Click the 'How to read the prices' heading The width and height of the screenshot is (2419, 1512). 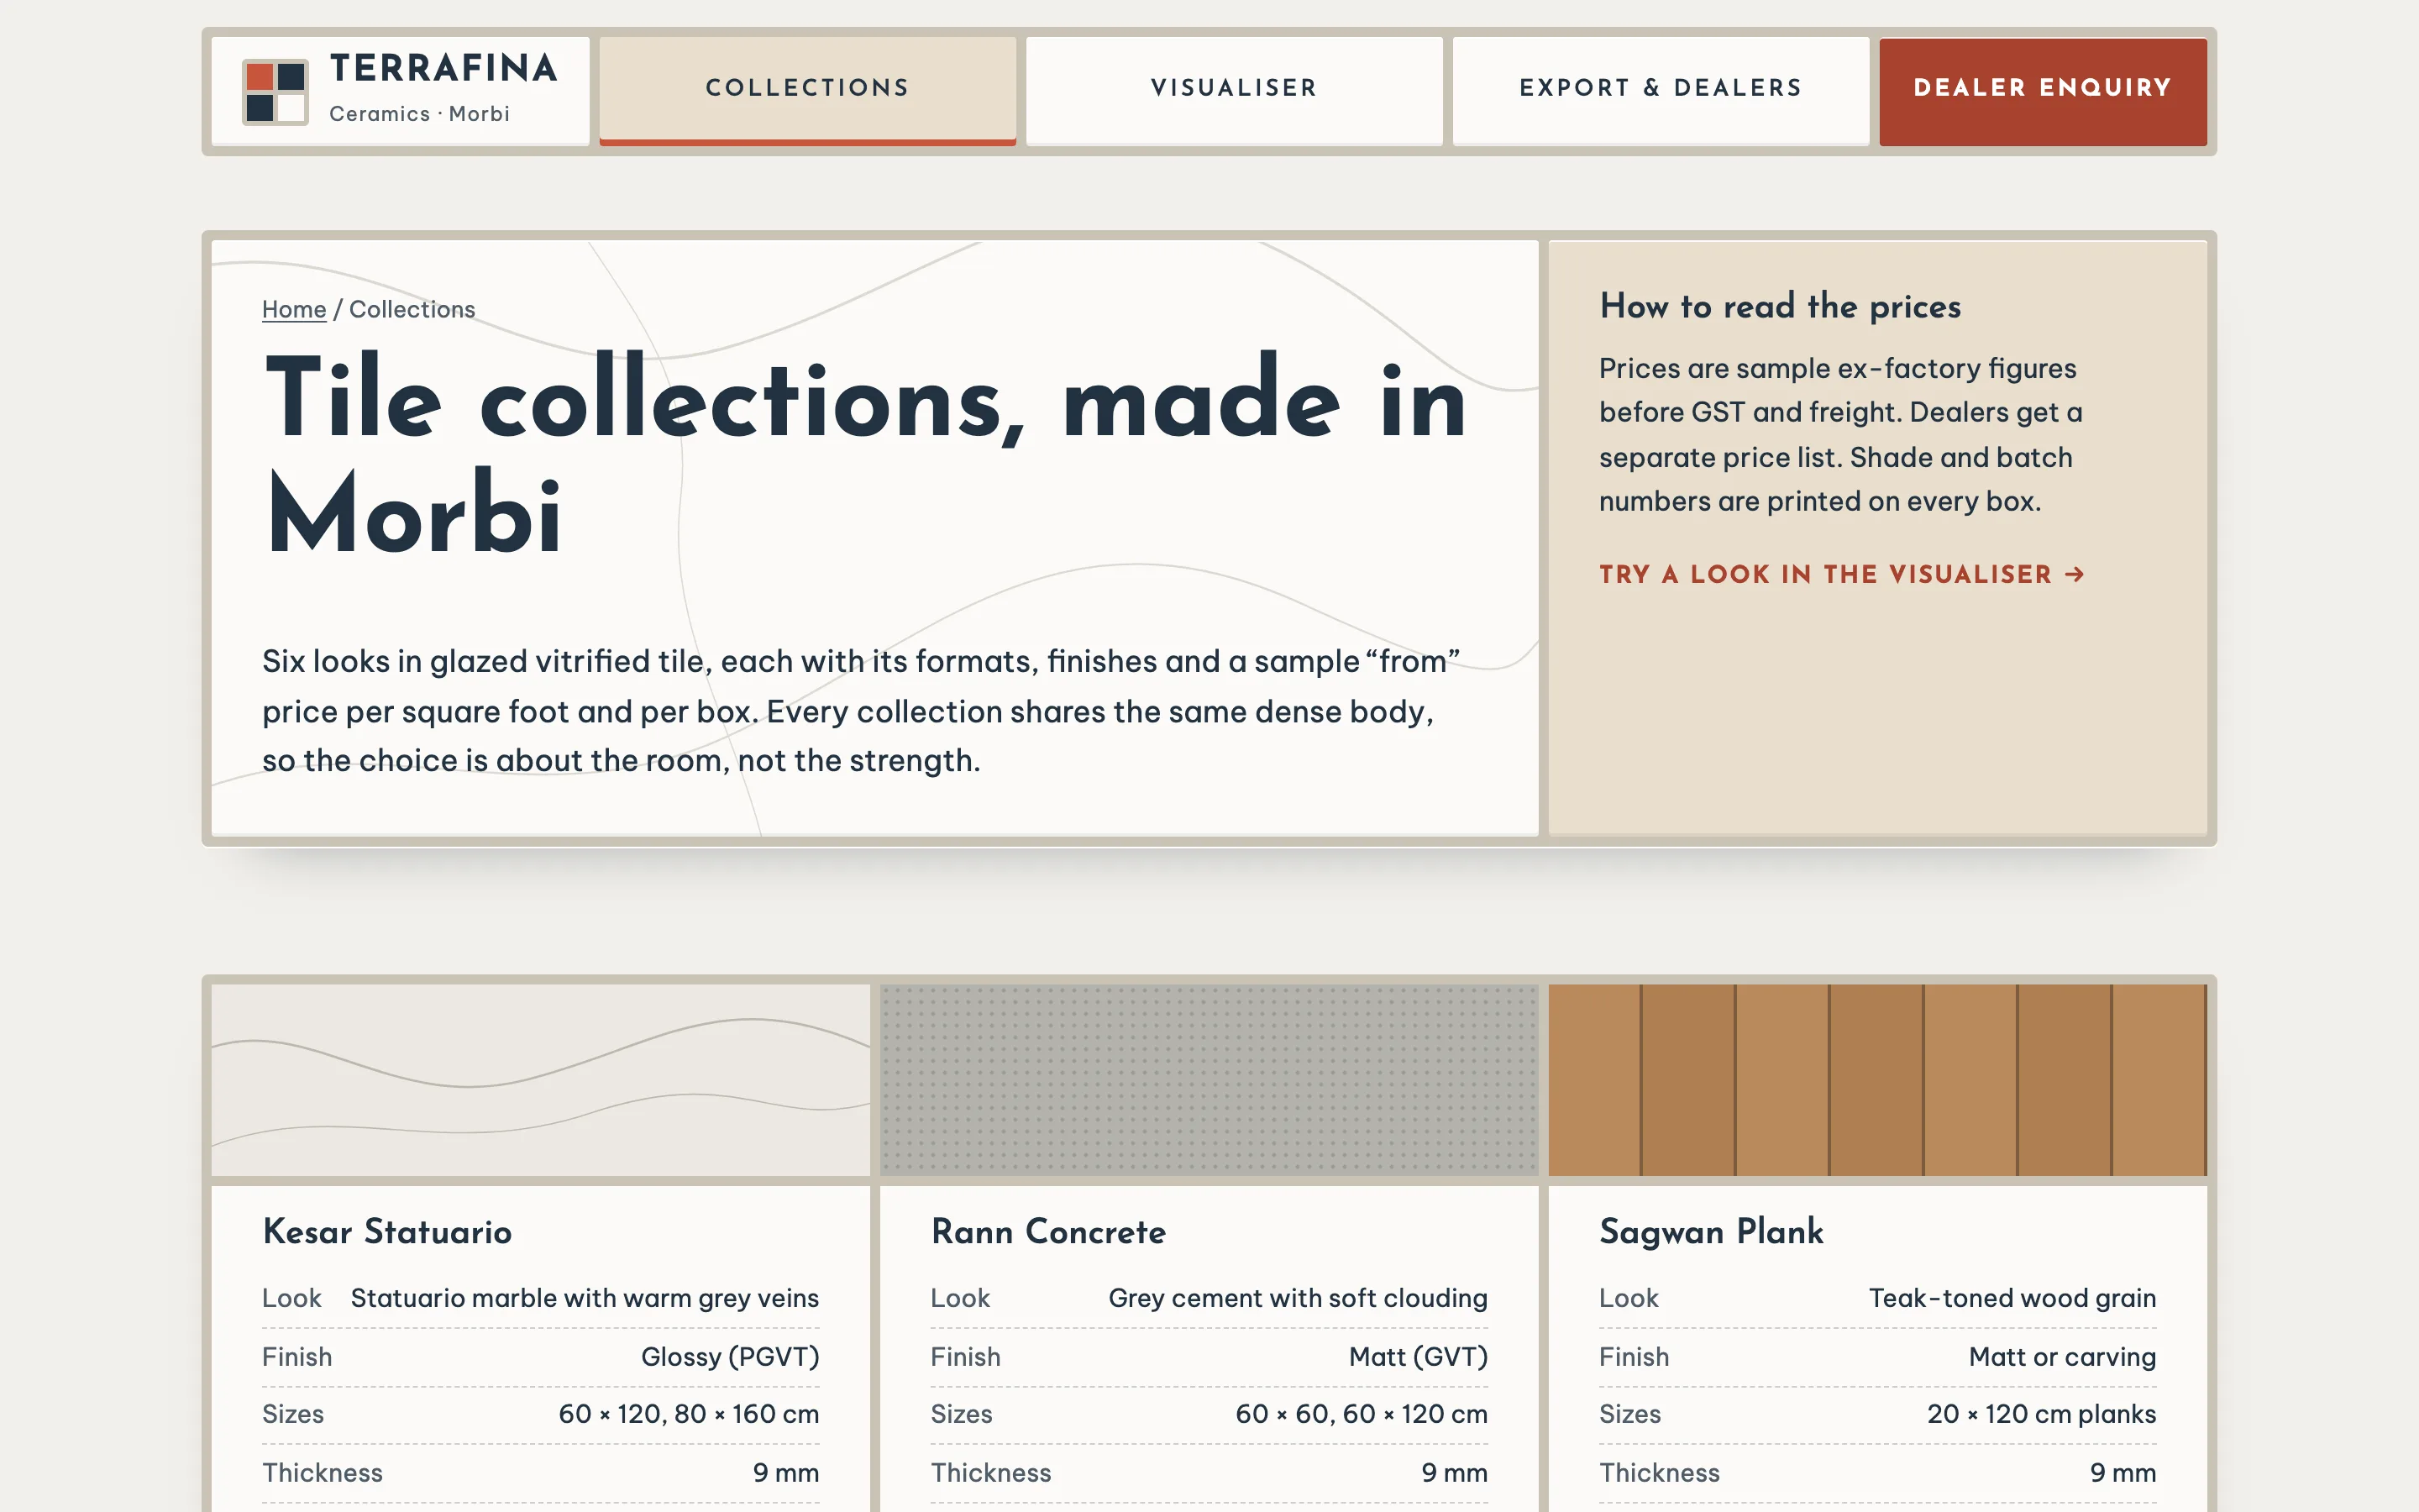[x=1781, y=306]
